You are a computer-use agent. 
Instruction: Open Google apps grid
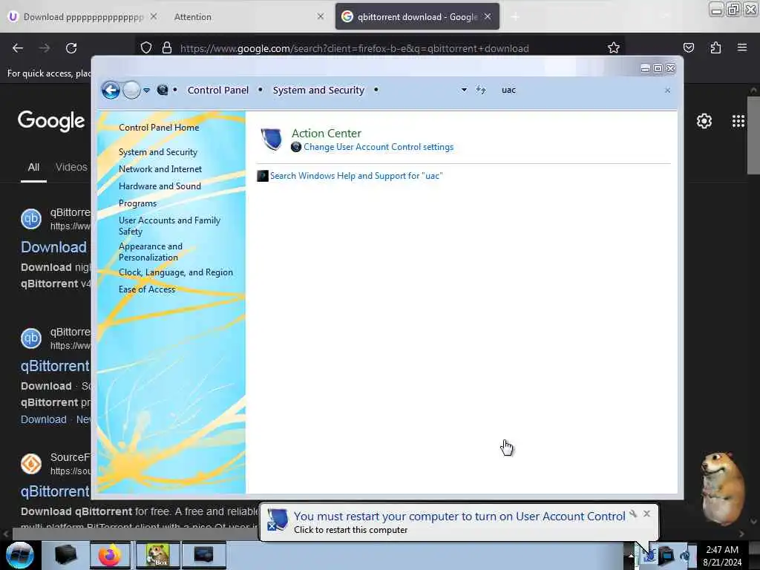[x=738, y=121]
